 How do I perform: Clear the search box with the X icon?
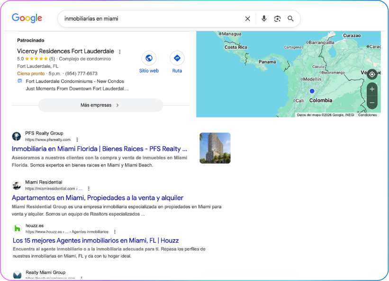pyautogui.click(x=247, y=18)
